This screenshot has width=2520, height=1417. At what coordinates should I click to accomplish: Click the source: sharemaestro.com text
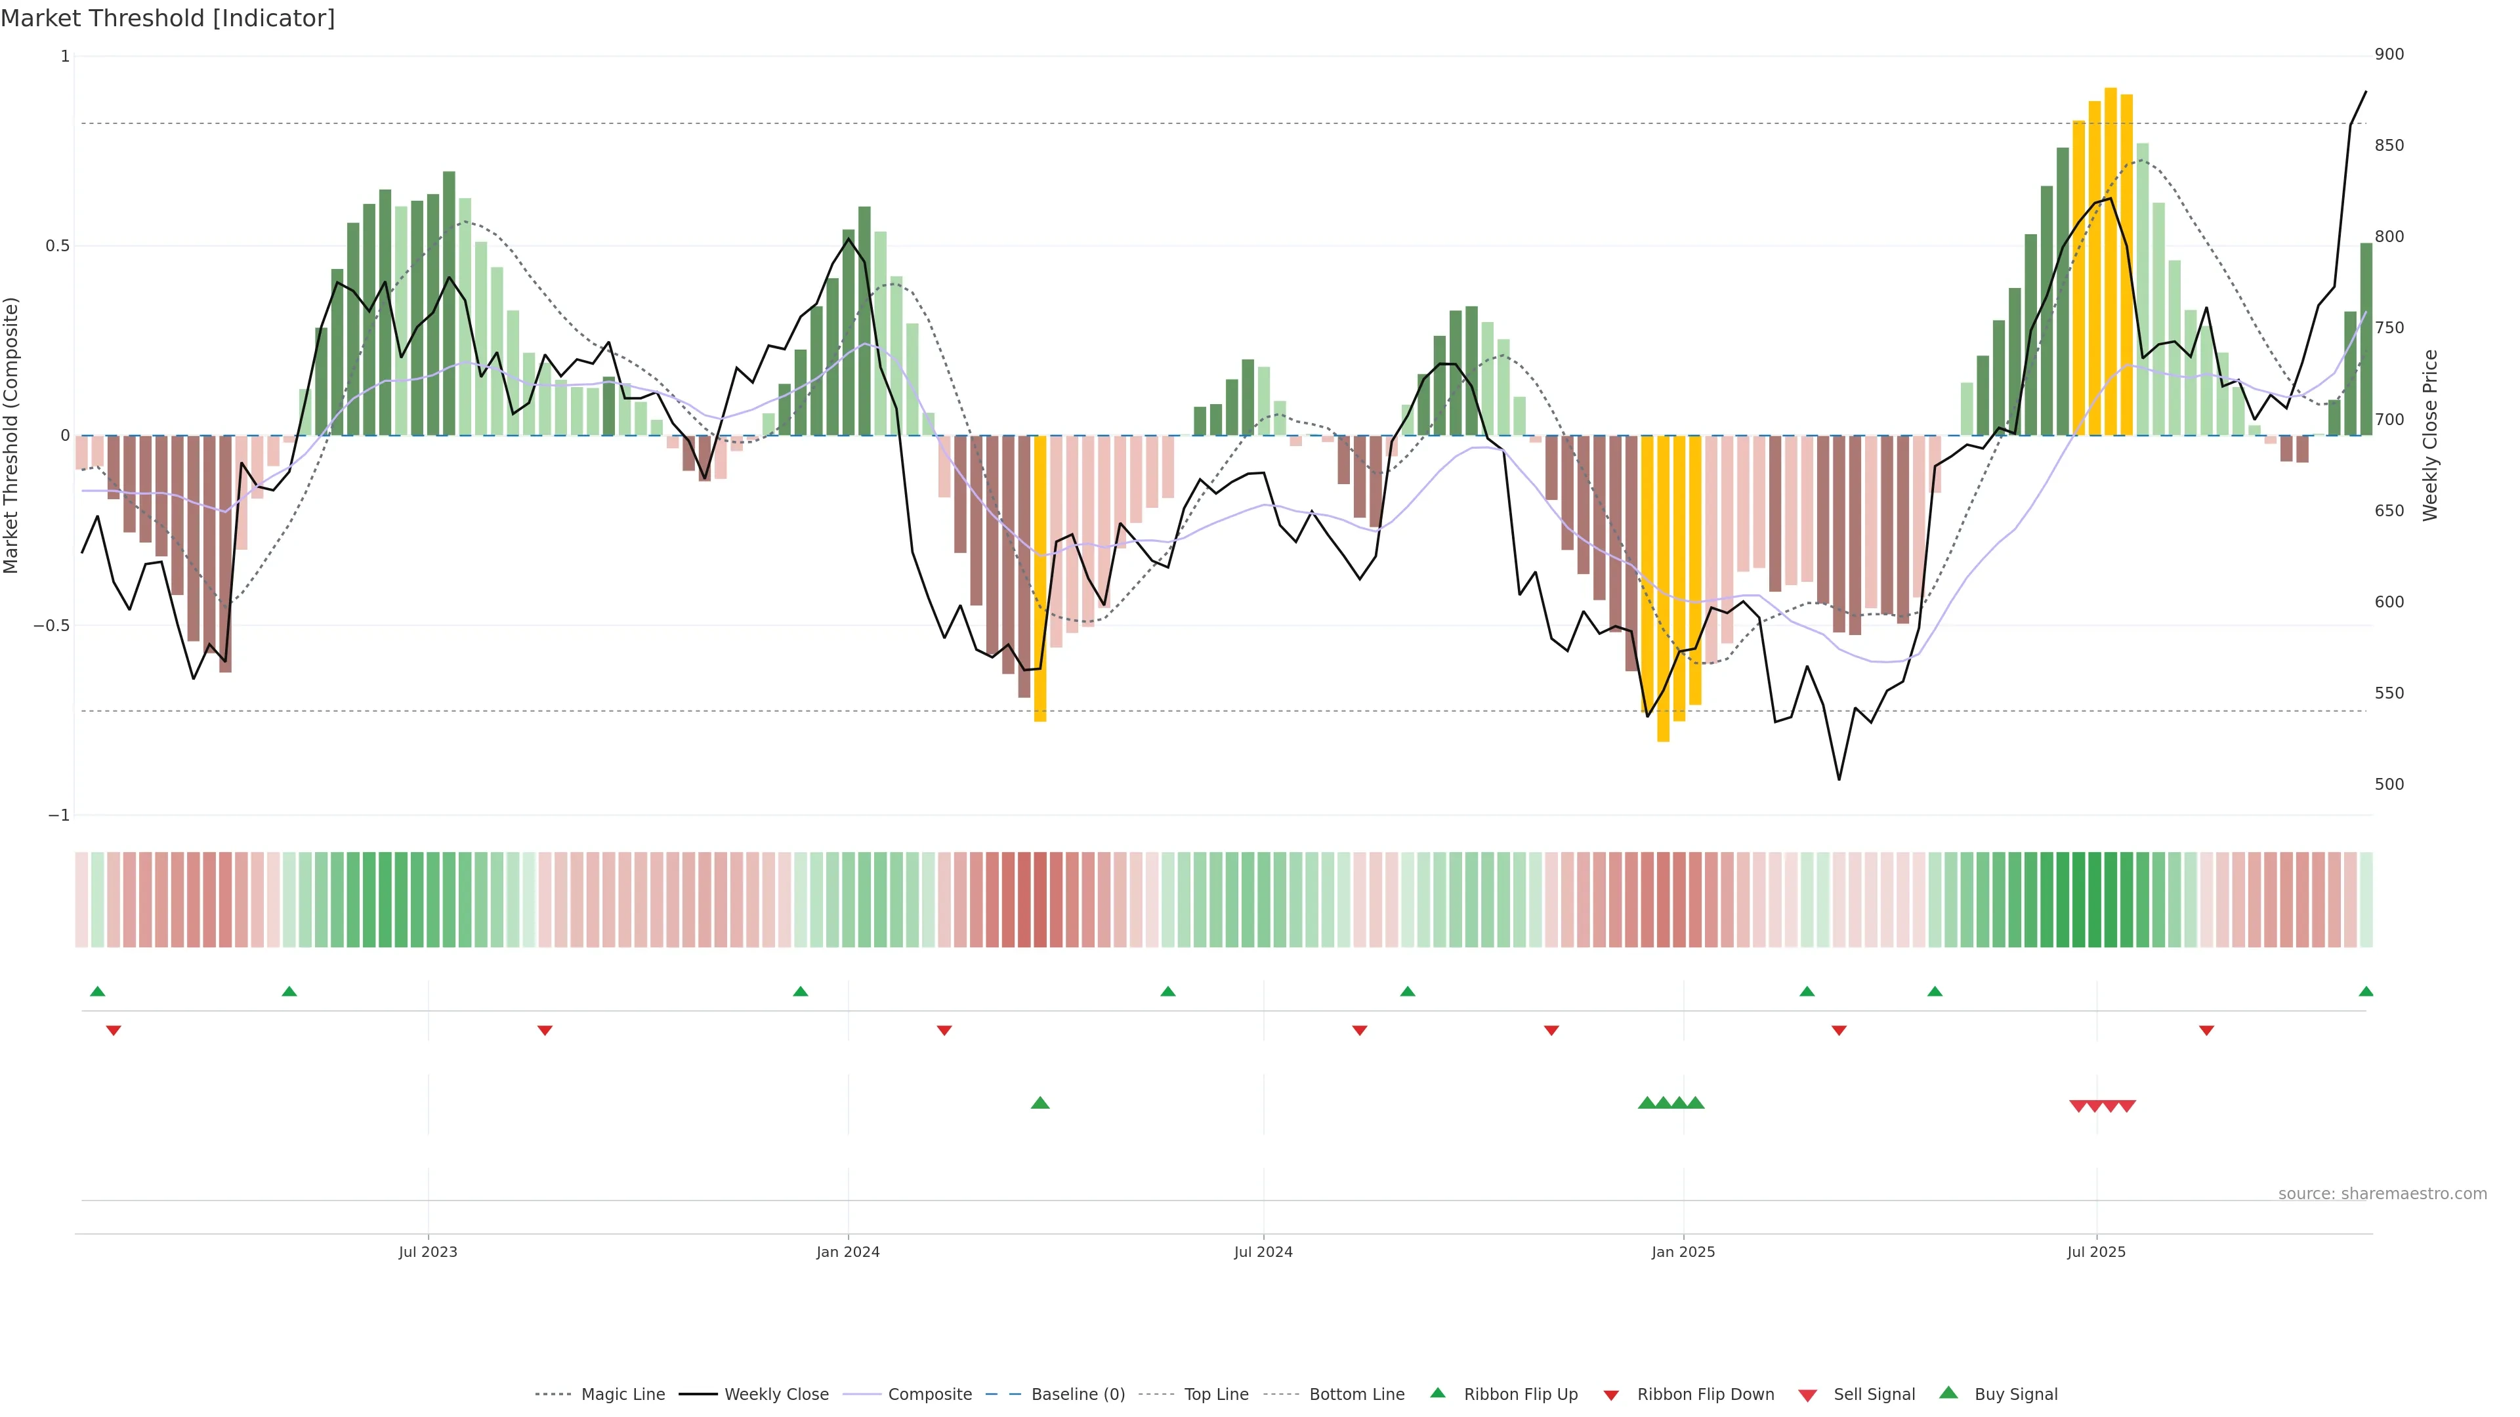click(2382, 1193)
